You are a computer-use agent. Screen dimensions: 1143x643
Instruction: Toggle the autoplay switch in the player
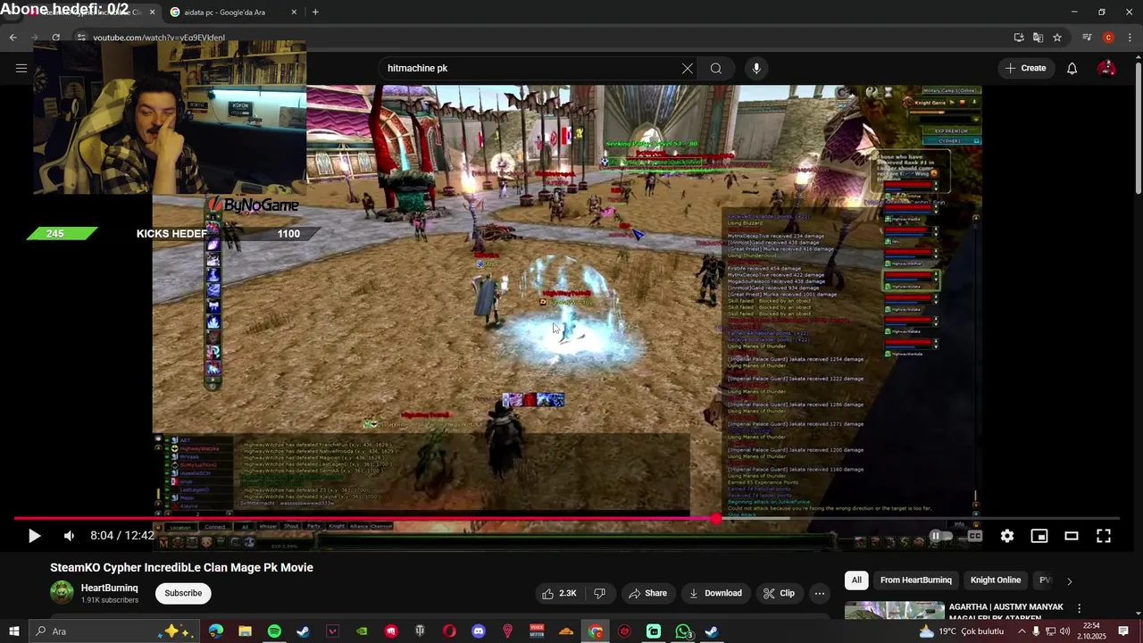tap(939, 536)
